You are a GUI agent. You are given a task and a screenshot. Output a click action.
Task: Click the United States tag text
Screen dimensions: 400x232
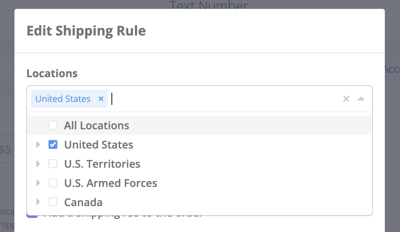click(x=62, y=99)
